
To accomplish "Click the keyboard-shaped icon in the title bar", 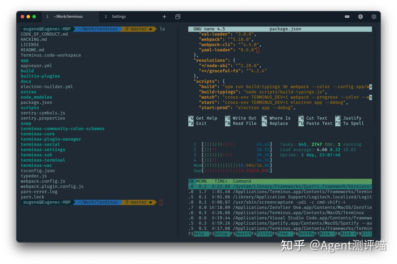I will (347, 17).
